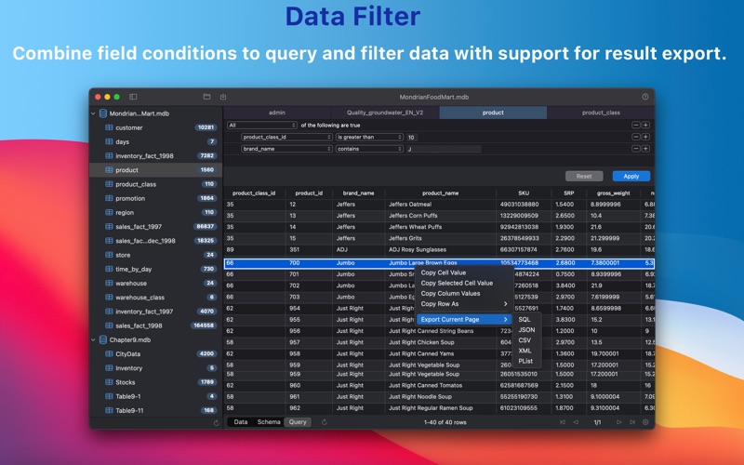This screenshot has width=744, height=465.
Task: Open help icon in title bar
Action: coord(645,97)
